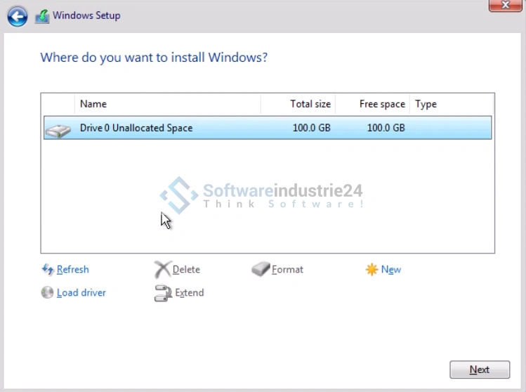The height and width of the screenshot is (392, 526).
Task: Click the blue back arrow button
Action: tap(18, 15)
